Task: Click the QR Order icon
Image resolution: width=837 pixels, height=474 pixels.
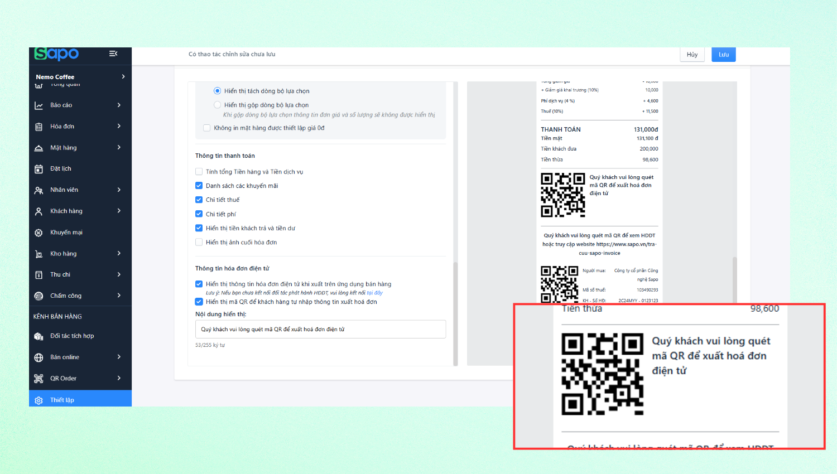Action: [x=39, y=379]
